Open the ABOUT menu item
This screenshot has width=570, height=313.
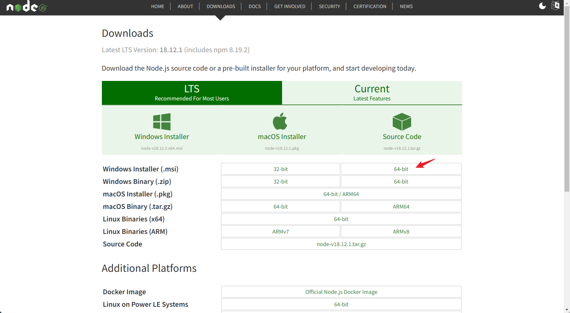pos(185,6)
